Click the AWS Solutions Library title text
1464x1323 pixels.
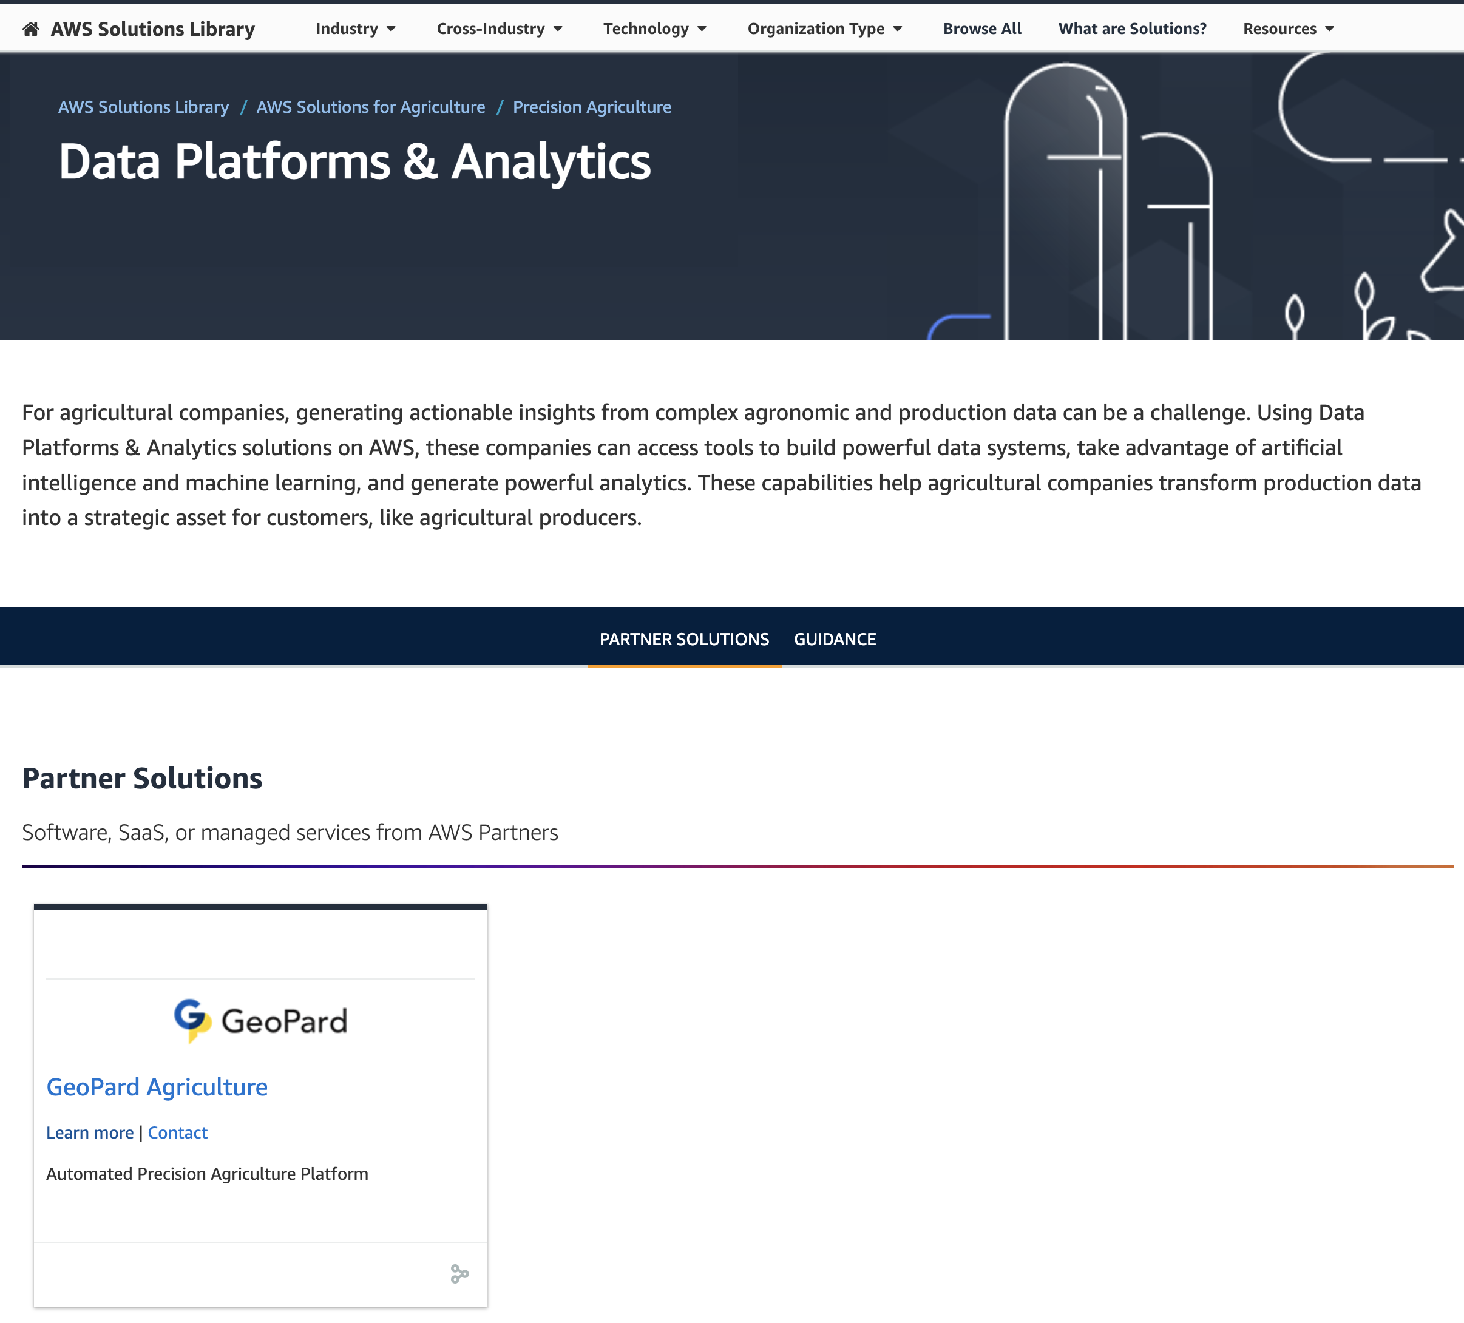point(153,29)
